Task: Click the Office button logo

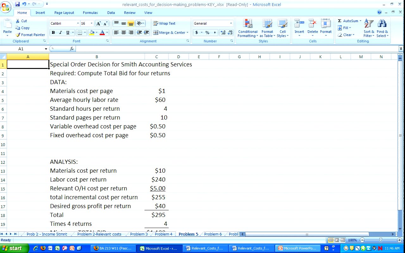Action: point(6,7)
